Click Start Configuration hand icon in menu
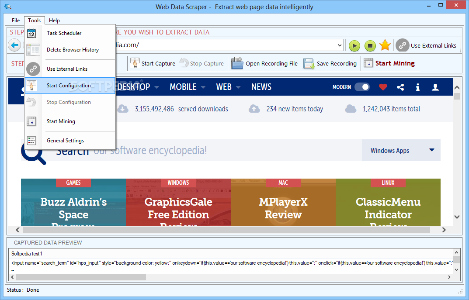 coord(31,86)
